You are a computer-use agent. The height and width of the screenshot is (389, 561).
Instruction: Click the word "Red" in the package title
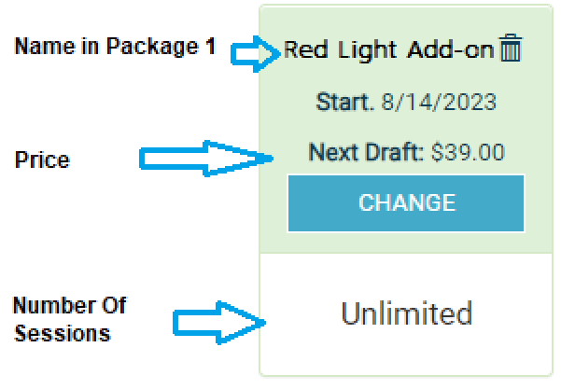click(305, 49)
